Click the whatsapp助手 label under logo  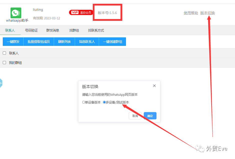17,20
